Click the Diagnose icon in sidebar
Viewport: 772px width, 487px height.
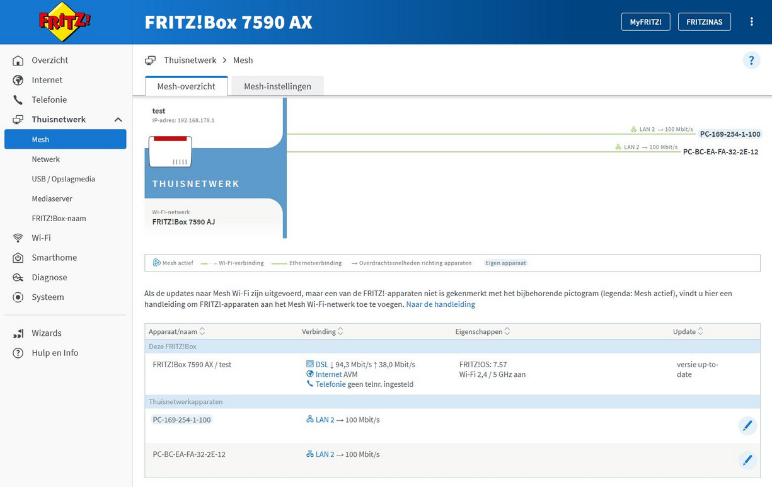18,277
